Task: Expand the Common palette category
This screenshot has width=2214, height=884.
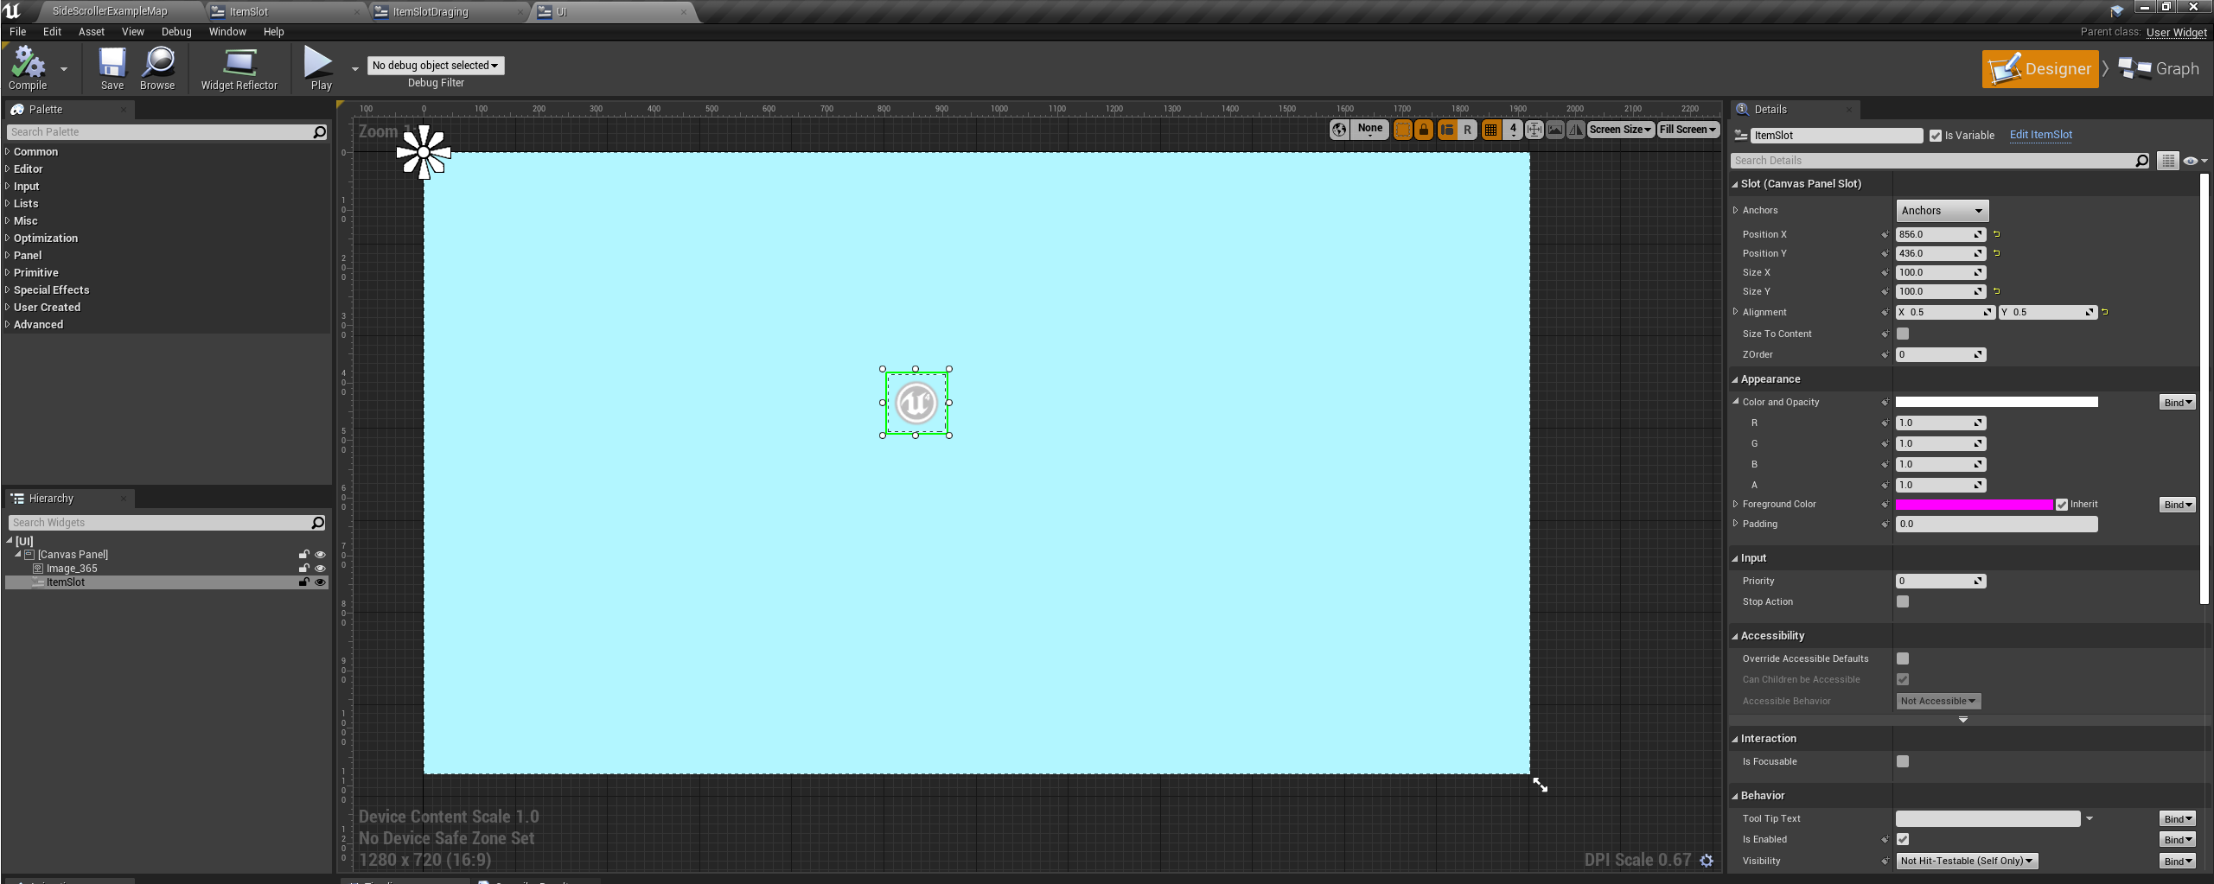Action: tap(35, 151)
